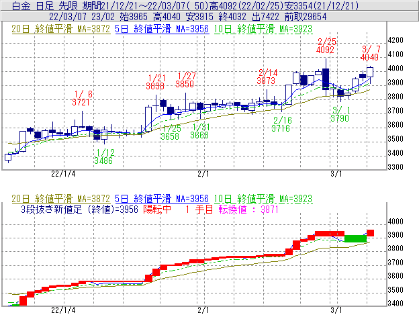The image size is (419, 319).
Task: Click the chart title header 白金 日足 先限
Action: [x=46, y=5]
